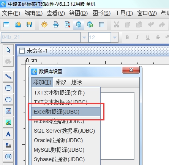Choose Sybase数据源(JDBC) option

click(66, 159)
